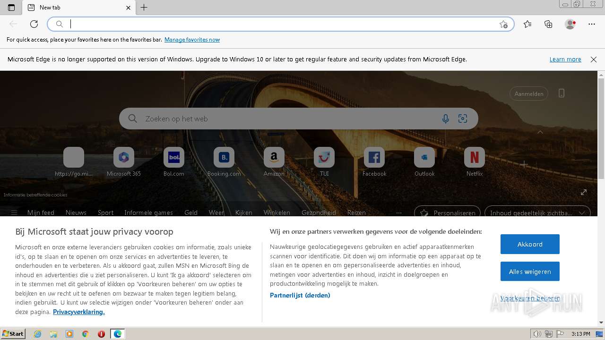Open the mobile phone icon near Aanmelden
605x340 pixels.
[x=562, y=93]
